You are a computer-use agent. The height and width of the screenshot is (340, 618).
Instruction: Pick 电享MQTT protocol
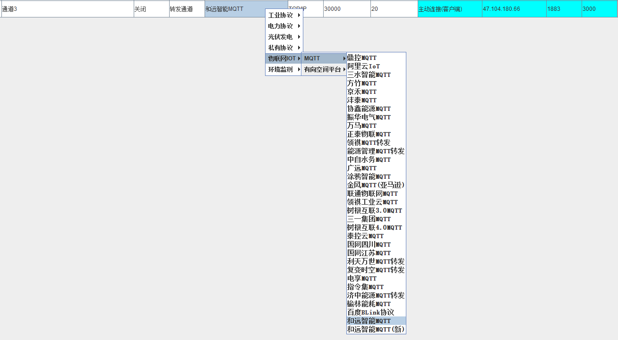[x=376, y=278]
